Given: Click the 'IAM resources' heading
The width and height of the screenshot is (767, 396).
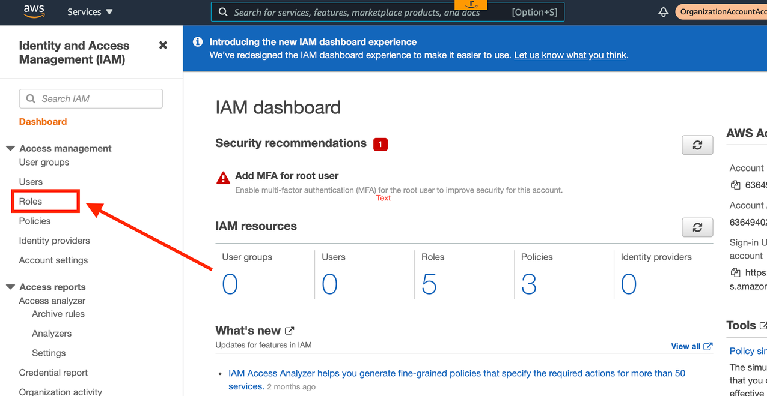Looking at the screenshot, I should point(256,226).
